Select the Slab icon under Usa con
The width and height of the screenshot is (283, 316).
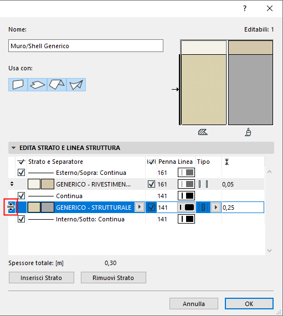click(37, 85)
